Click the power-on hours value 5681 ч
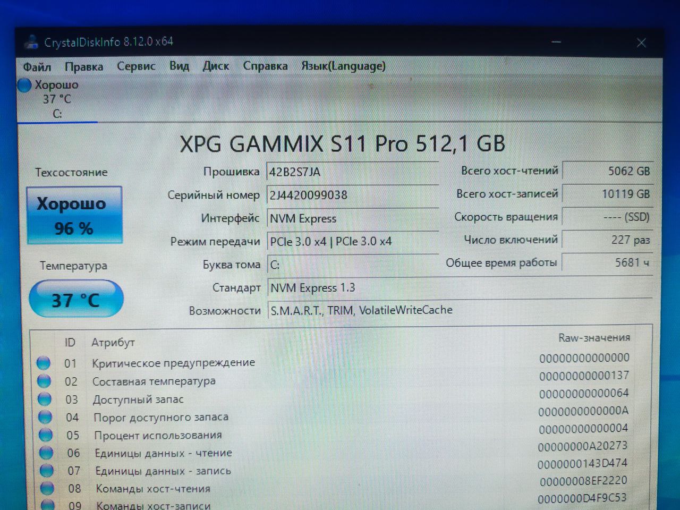Viewport: 680px width, 510px height. (x=607, y=262)
